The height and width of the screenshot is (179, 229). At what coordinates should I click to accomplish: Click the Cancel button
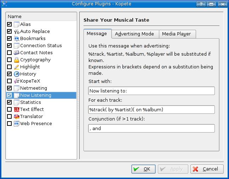pos(207,169)
